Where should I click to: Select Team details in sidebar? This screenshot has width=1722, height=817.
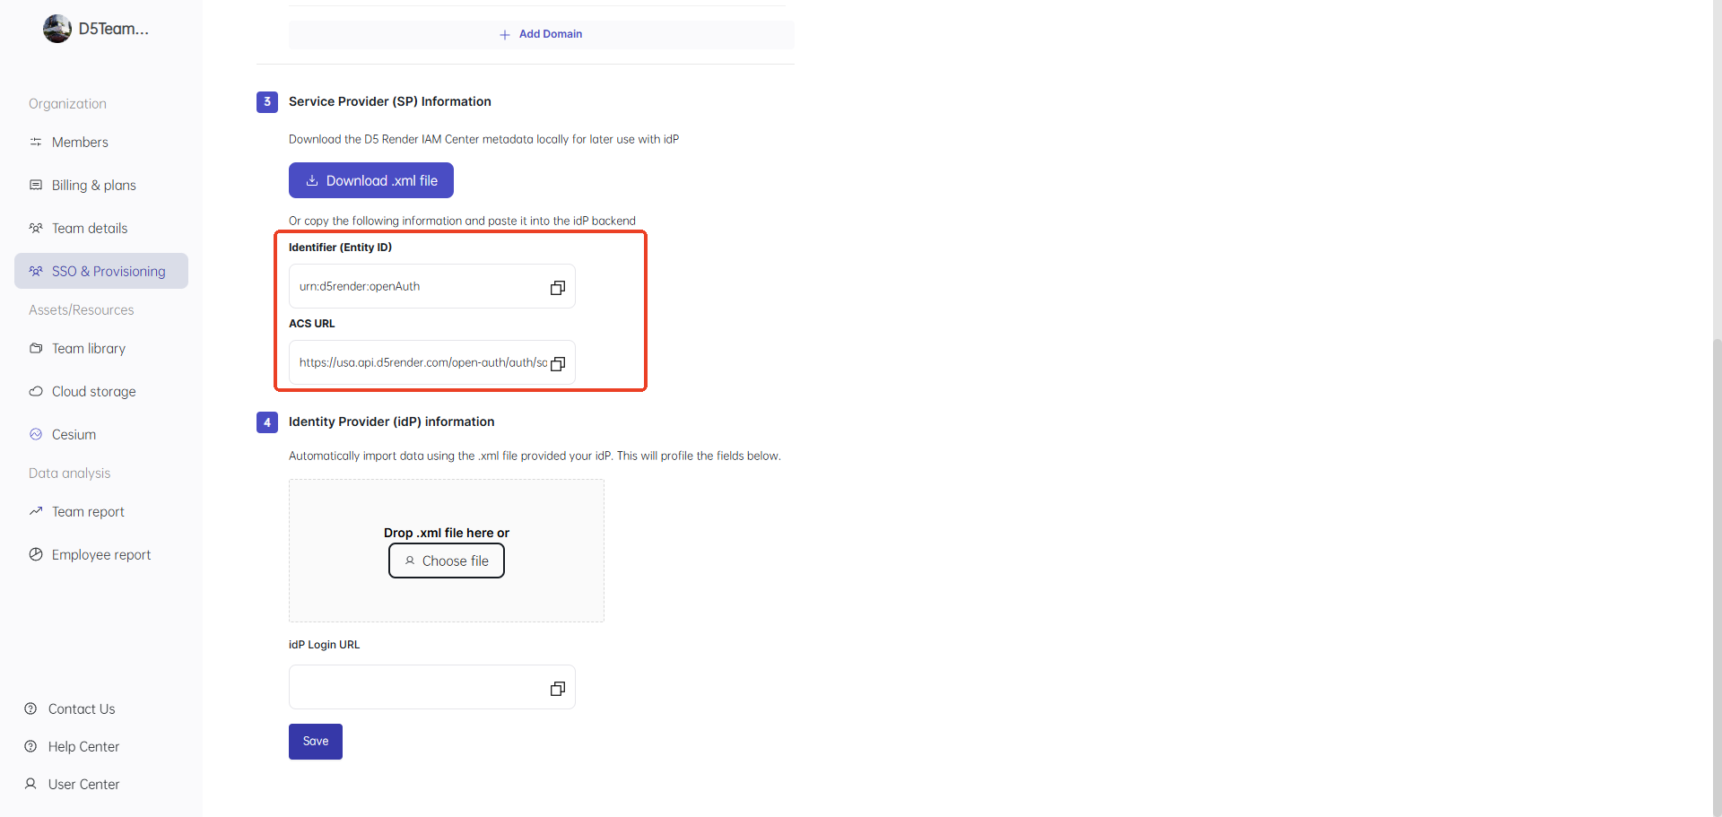(x=89, y=229)
